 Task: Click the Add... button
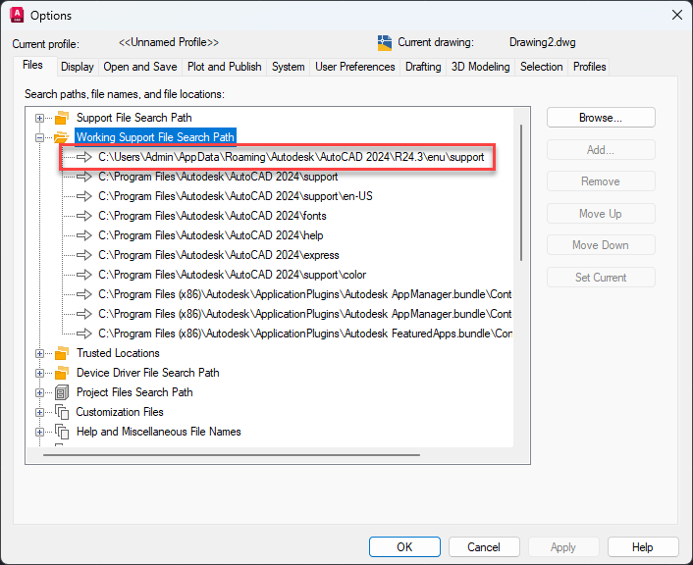coord(601,150)
